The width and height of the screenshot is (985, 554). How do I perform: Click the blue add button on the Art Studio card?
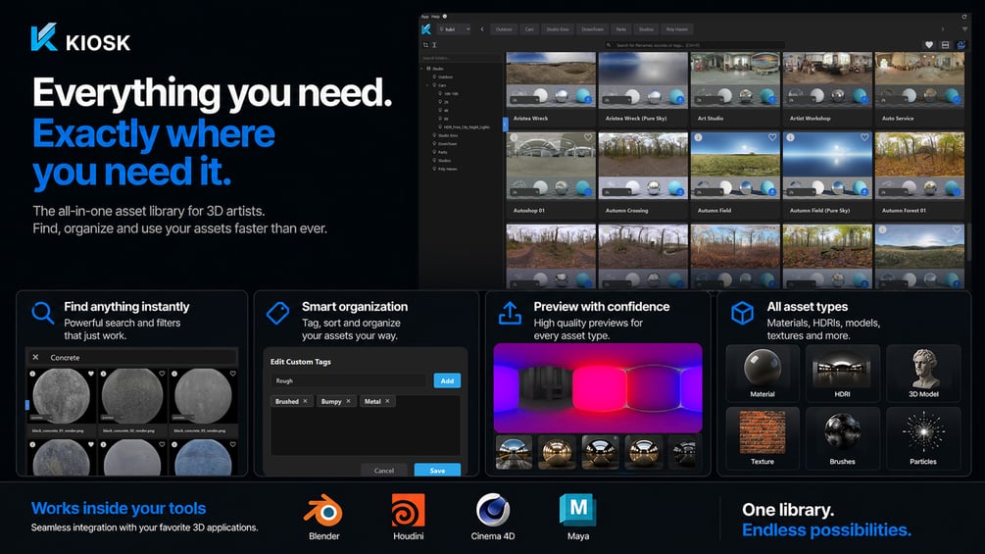tap(772, 100)
